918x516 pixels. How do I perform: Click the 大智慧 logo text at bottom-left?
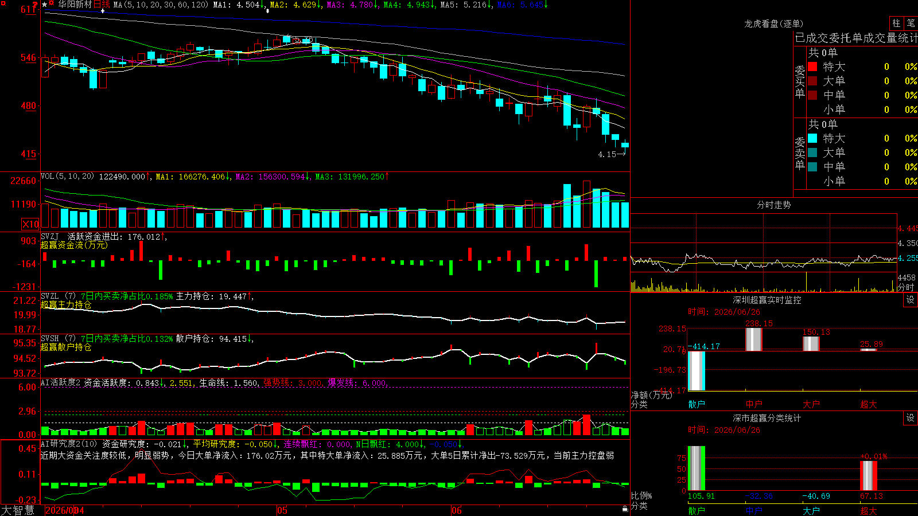coord(18,510)
